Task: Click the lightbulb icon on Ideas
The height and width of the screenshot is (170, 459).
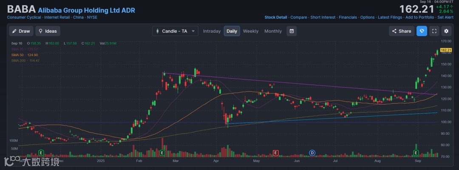Action: (40, 31)
